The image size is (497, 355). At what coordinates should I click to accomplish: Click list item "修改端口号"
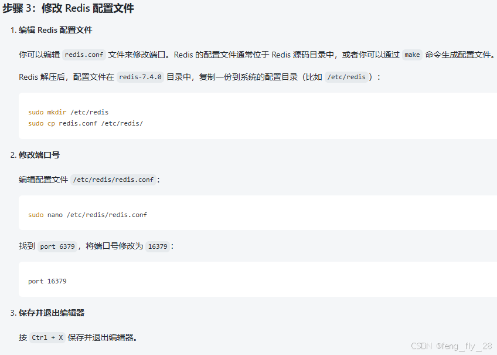pos(39,155)
